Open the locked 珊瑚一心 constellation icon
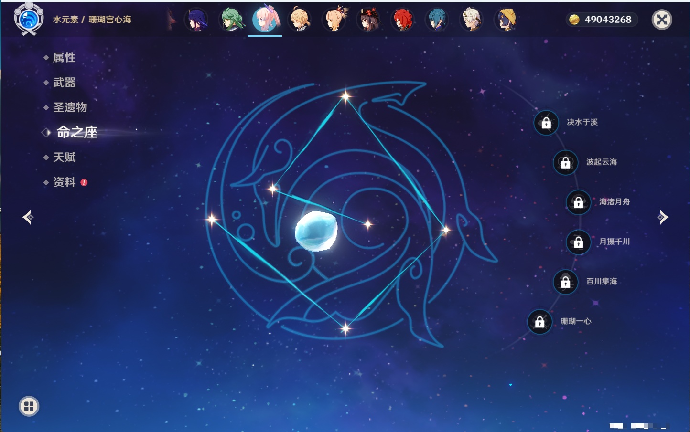 [539, 322]
